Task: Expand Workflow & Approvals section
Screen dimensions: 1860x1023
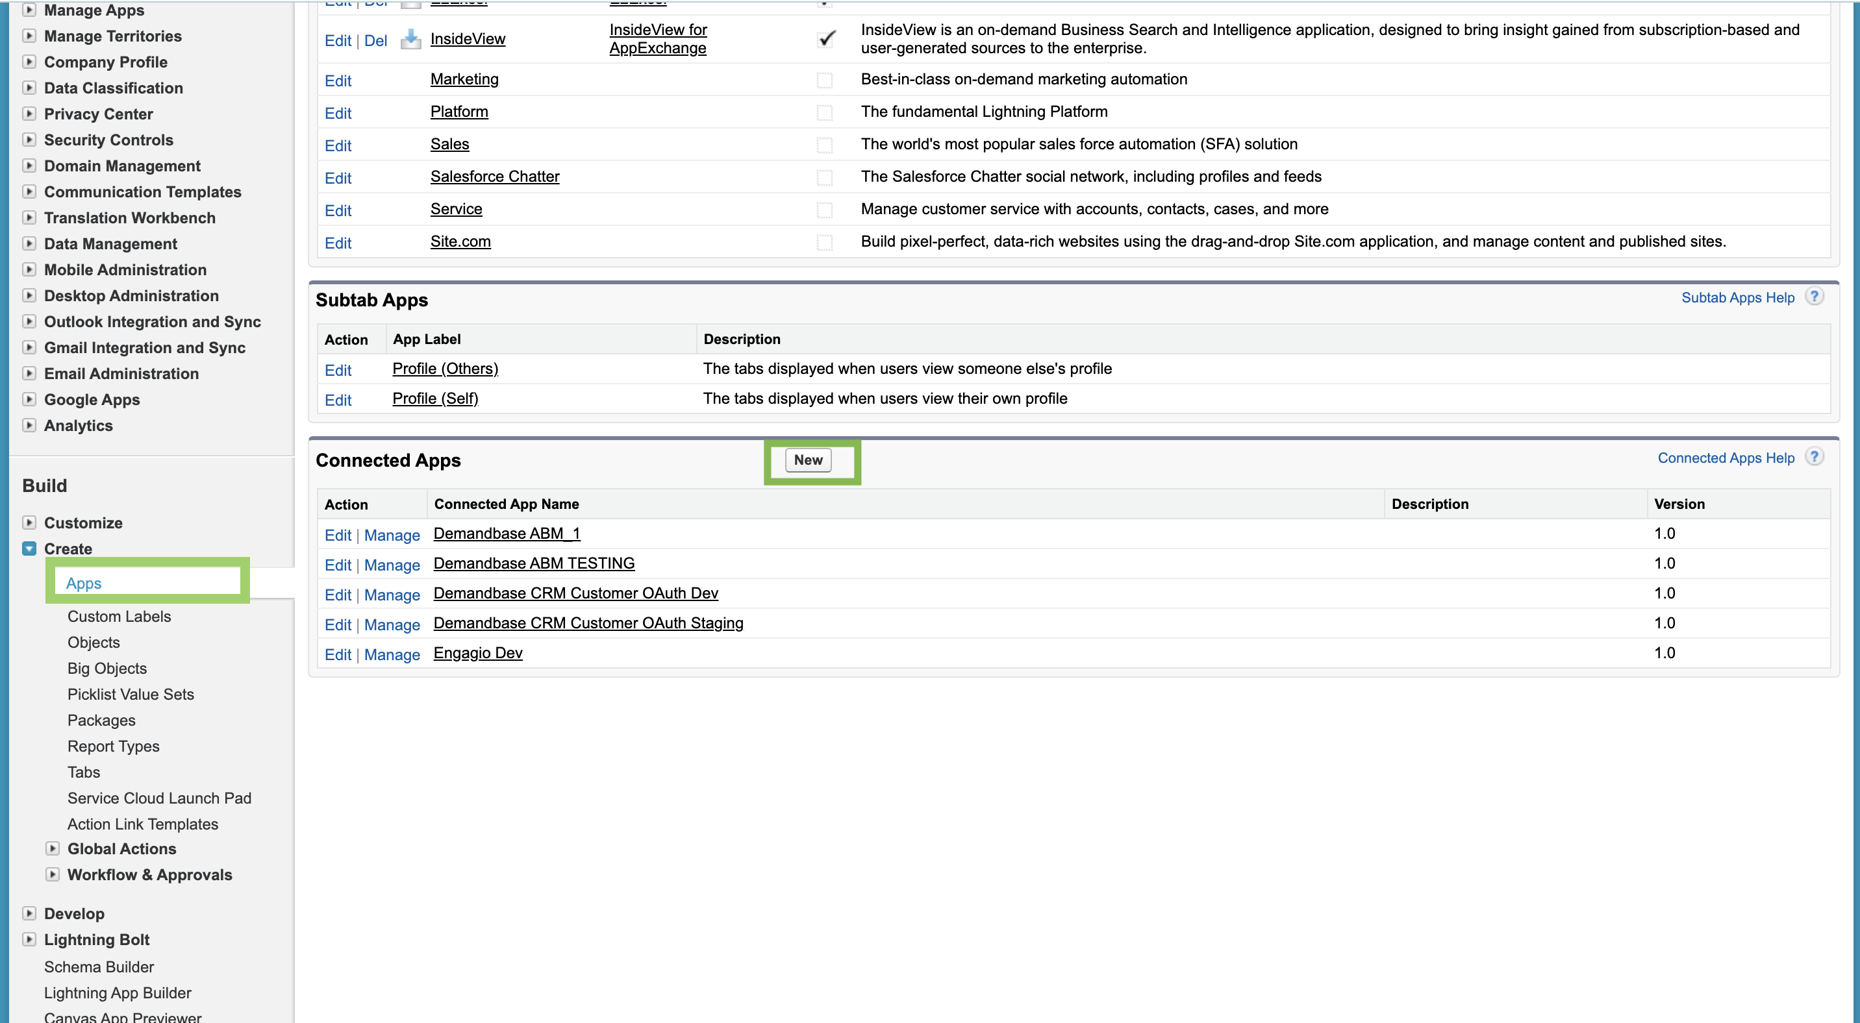Action: [53, 874]
